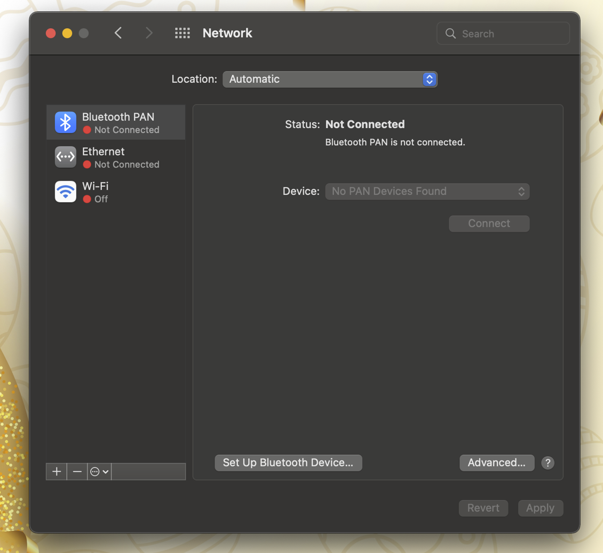Click the Apply button
603x553 pixels.
coord(540,508)
